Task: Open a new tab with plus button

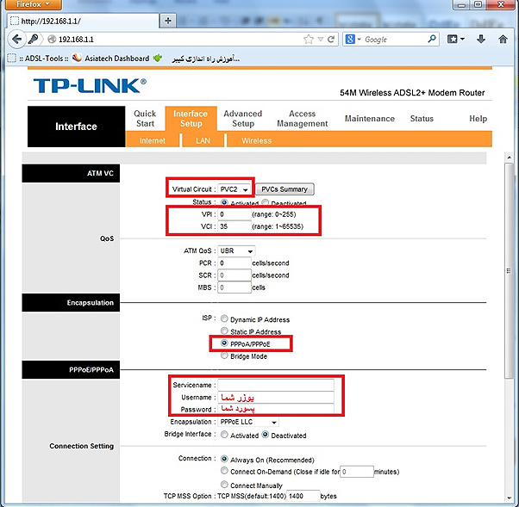Action: 168,21
